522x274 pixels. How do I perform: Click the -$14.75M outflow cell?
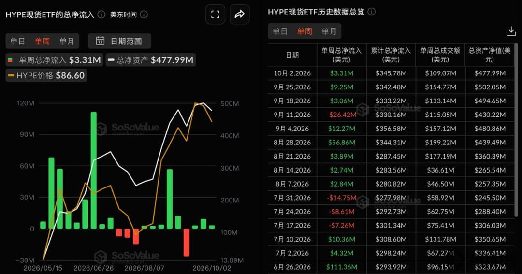click(341, 198)
